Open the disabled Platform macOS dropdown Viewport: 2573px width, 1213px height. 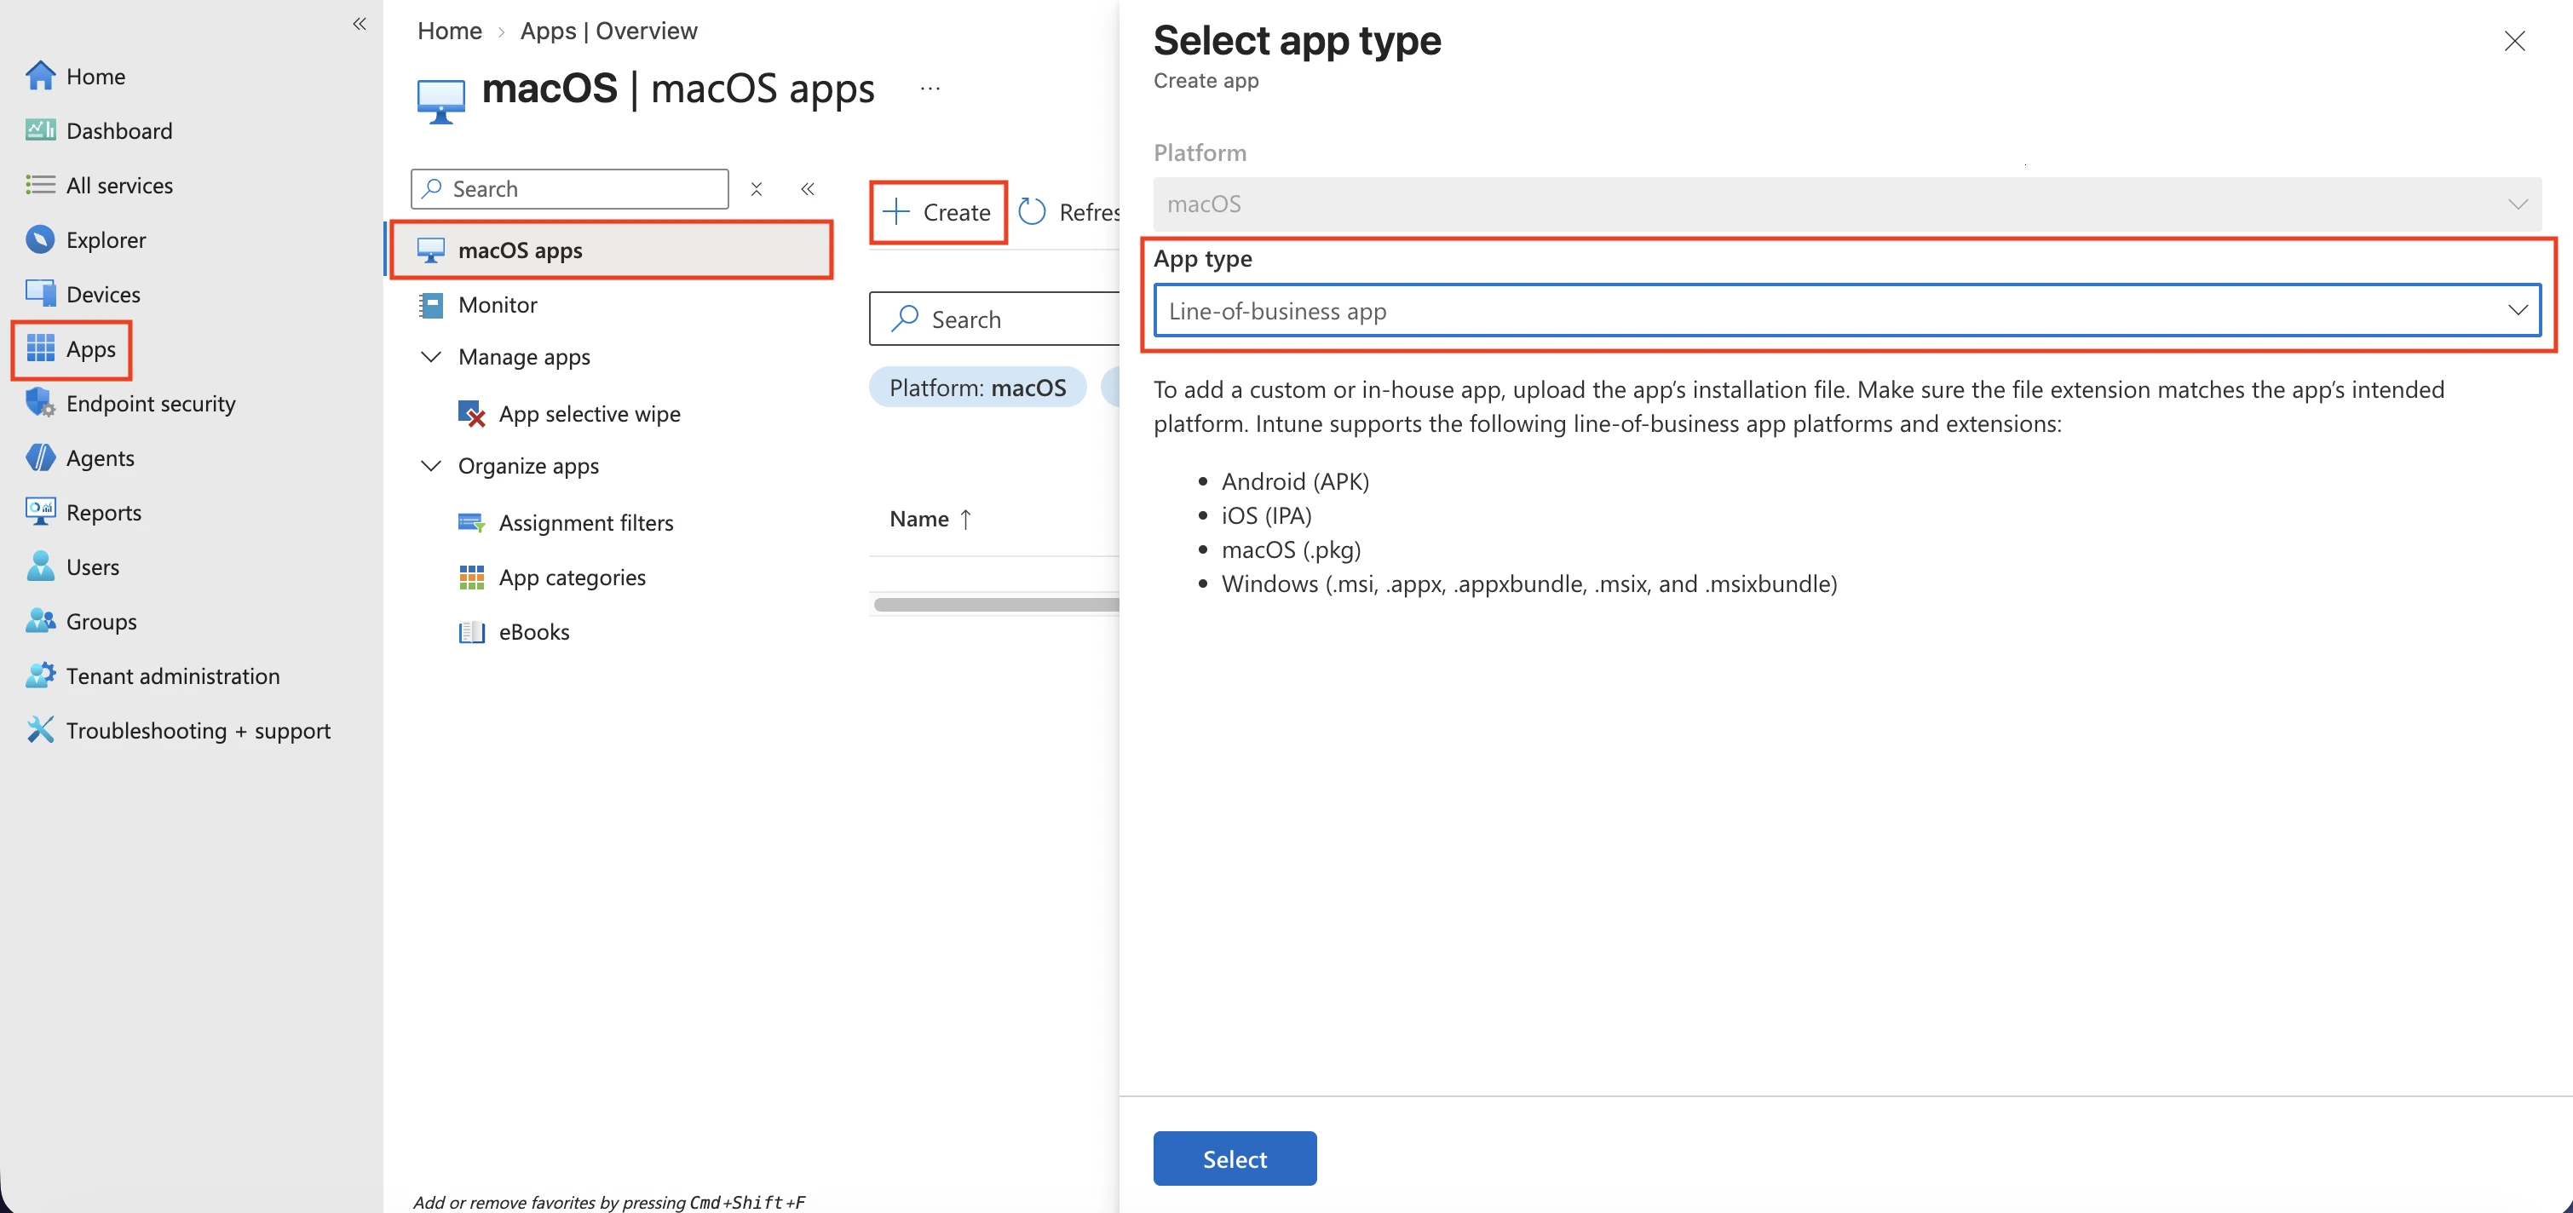1847,204
